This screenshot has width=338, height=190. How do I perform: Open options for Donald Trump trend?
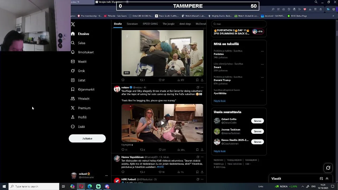click(x=262, y=77)
